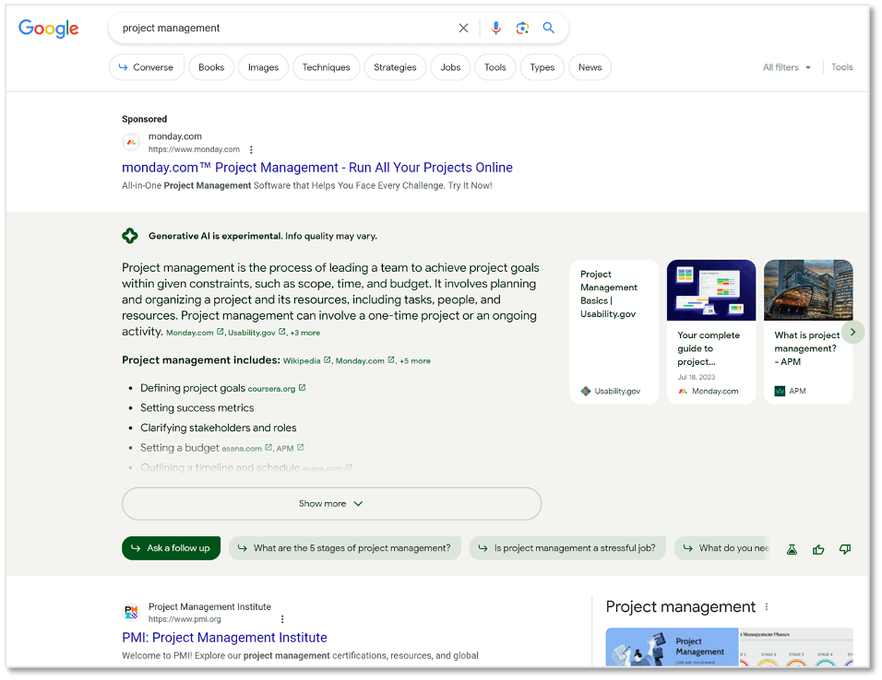Open the 'Your complete guide to project' card

click(711, 332)
